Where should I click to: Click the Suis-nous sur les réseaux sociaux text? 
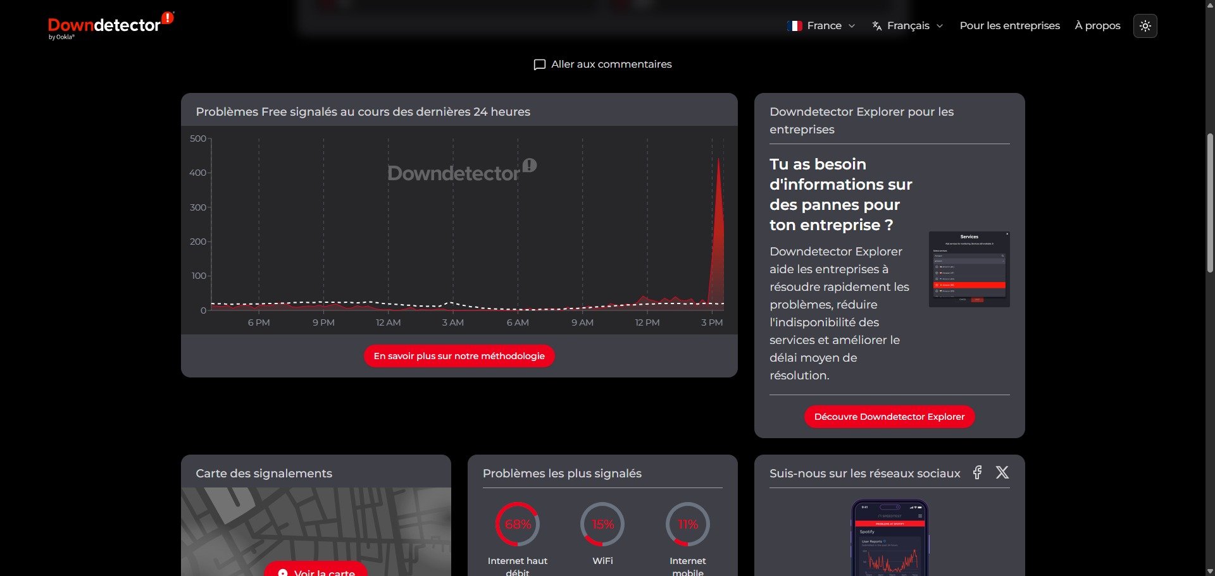pyautogui.click(x=864, y=474)
